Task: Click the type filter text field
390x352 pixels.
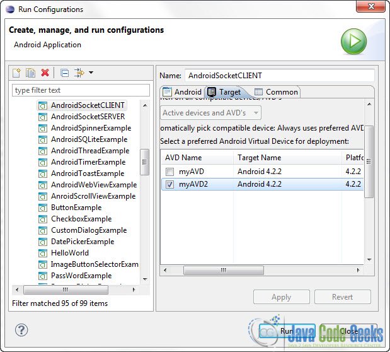Action: (x=81, y=90)
